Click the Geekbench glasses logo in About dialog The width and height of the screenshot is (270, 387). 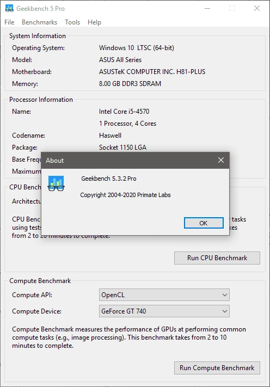[56, 183]
